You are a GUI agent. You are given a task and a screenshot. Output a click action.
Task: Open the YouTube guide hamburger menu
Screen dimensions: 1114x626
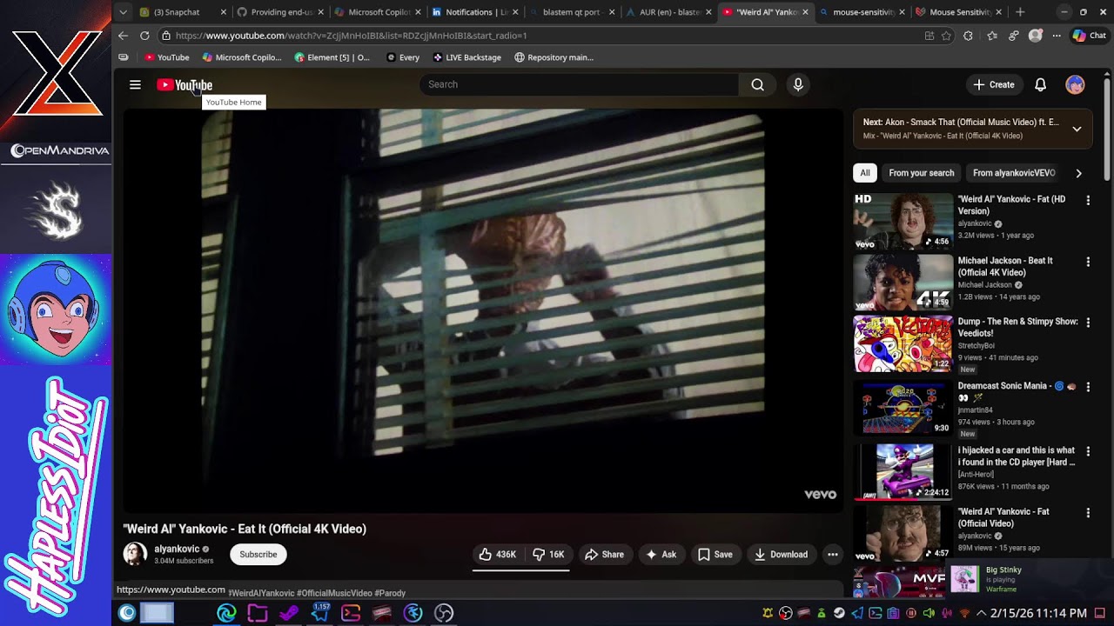pos(135,84)
